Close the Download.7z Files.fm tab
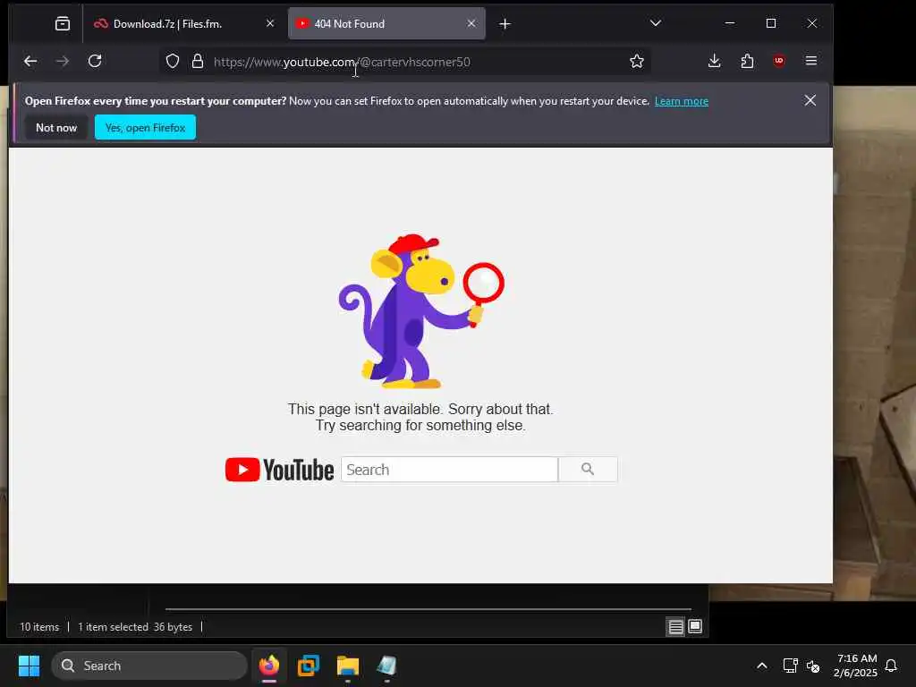The width and height of the screenshot is (916, 687). tap(270, 23)
